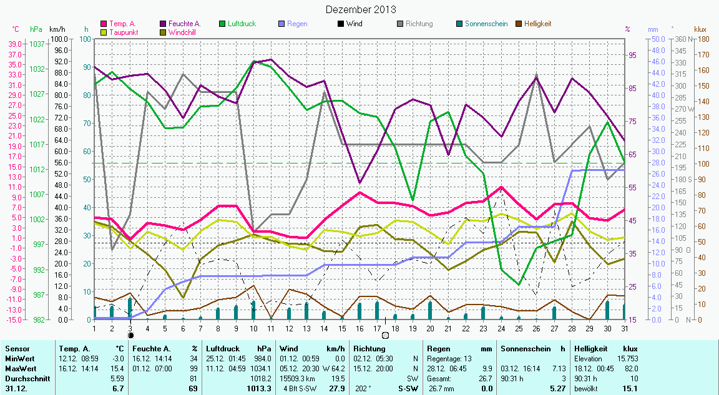The width and height of the screenshot is (719, 395).
Task: Select the blue Regen legend swatch
Action: (x=282, y=24)
